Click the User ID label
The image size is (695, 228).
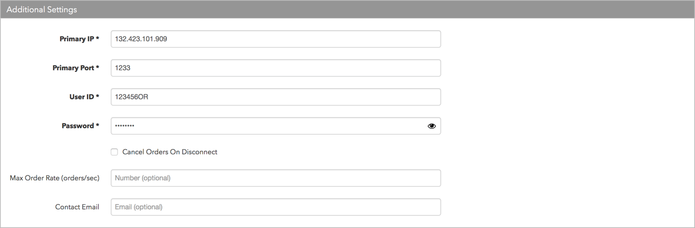pos(84,97)
